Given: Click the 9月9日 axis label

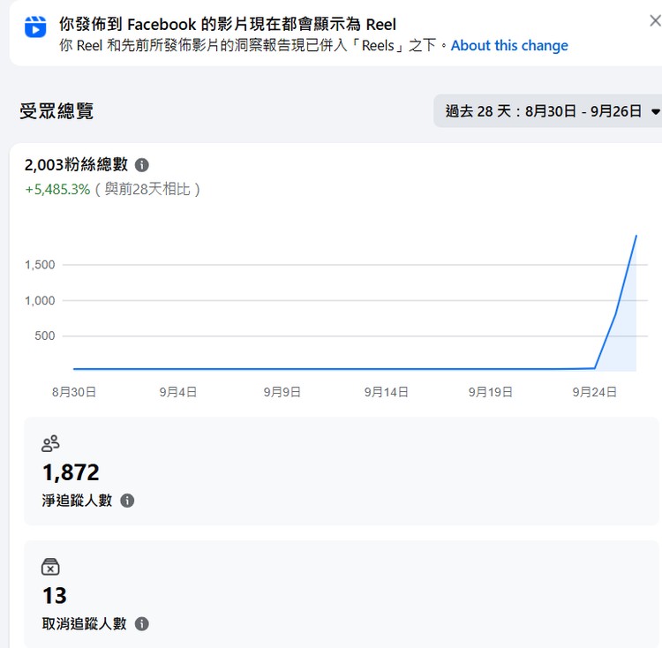Looking at the screenshot, I should (x=282, y=392).
